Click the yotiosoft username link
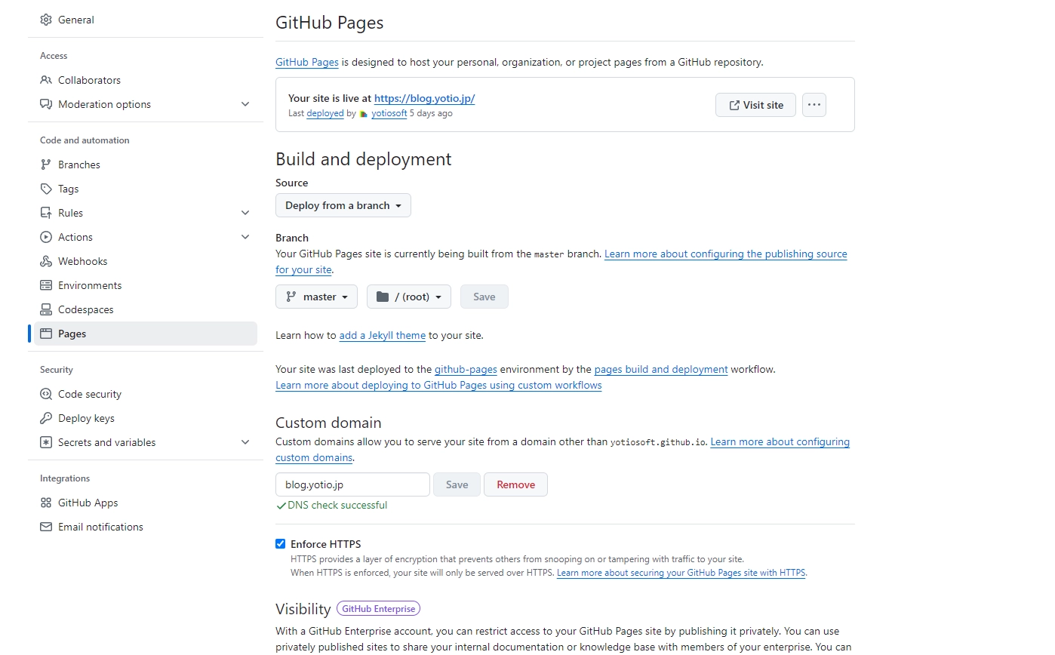This screenshot has width=1055, height=655. (389, 113)
